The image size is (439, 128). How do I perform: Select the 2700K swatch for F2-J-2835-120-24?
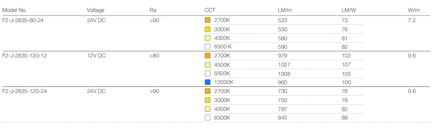(x=208, y=91)
